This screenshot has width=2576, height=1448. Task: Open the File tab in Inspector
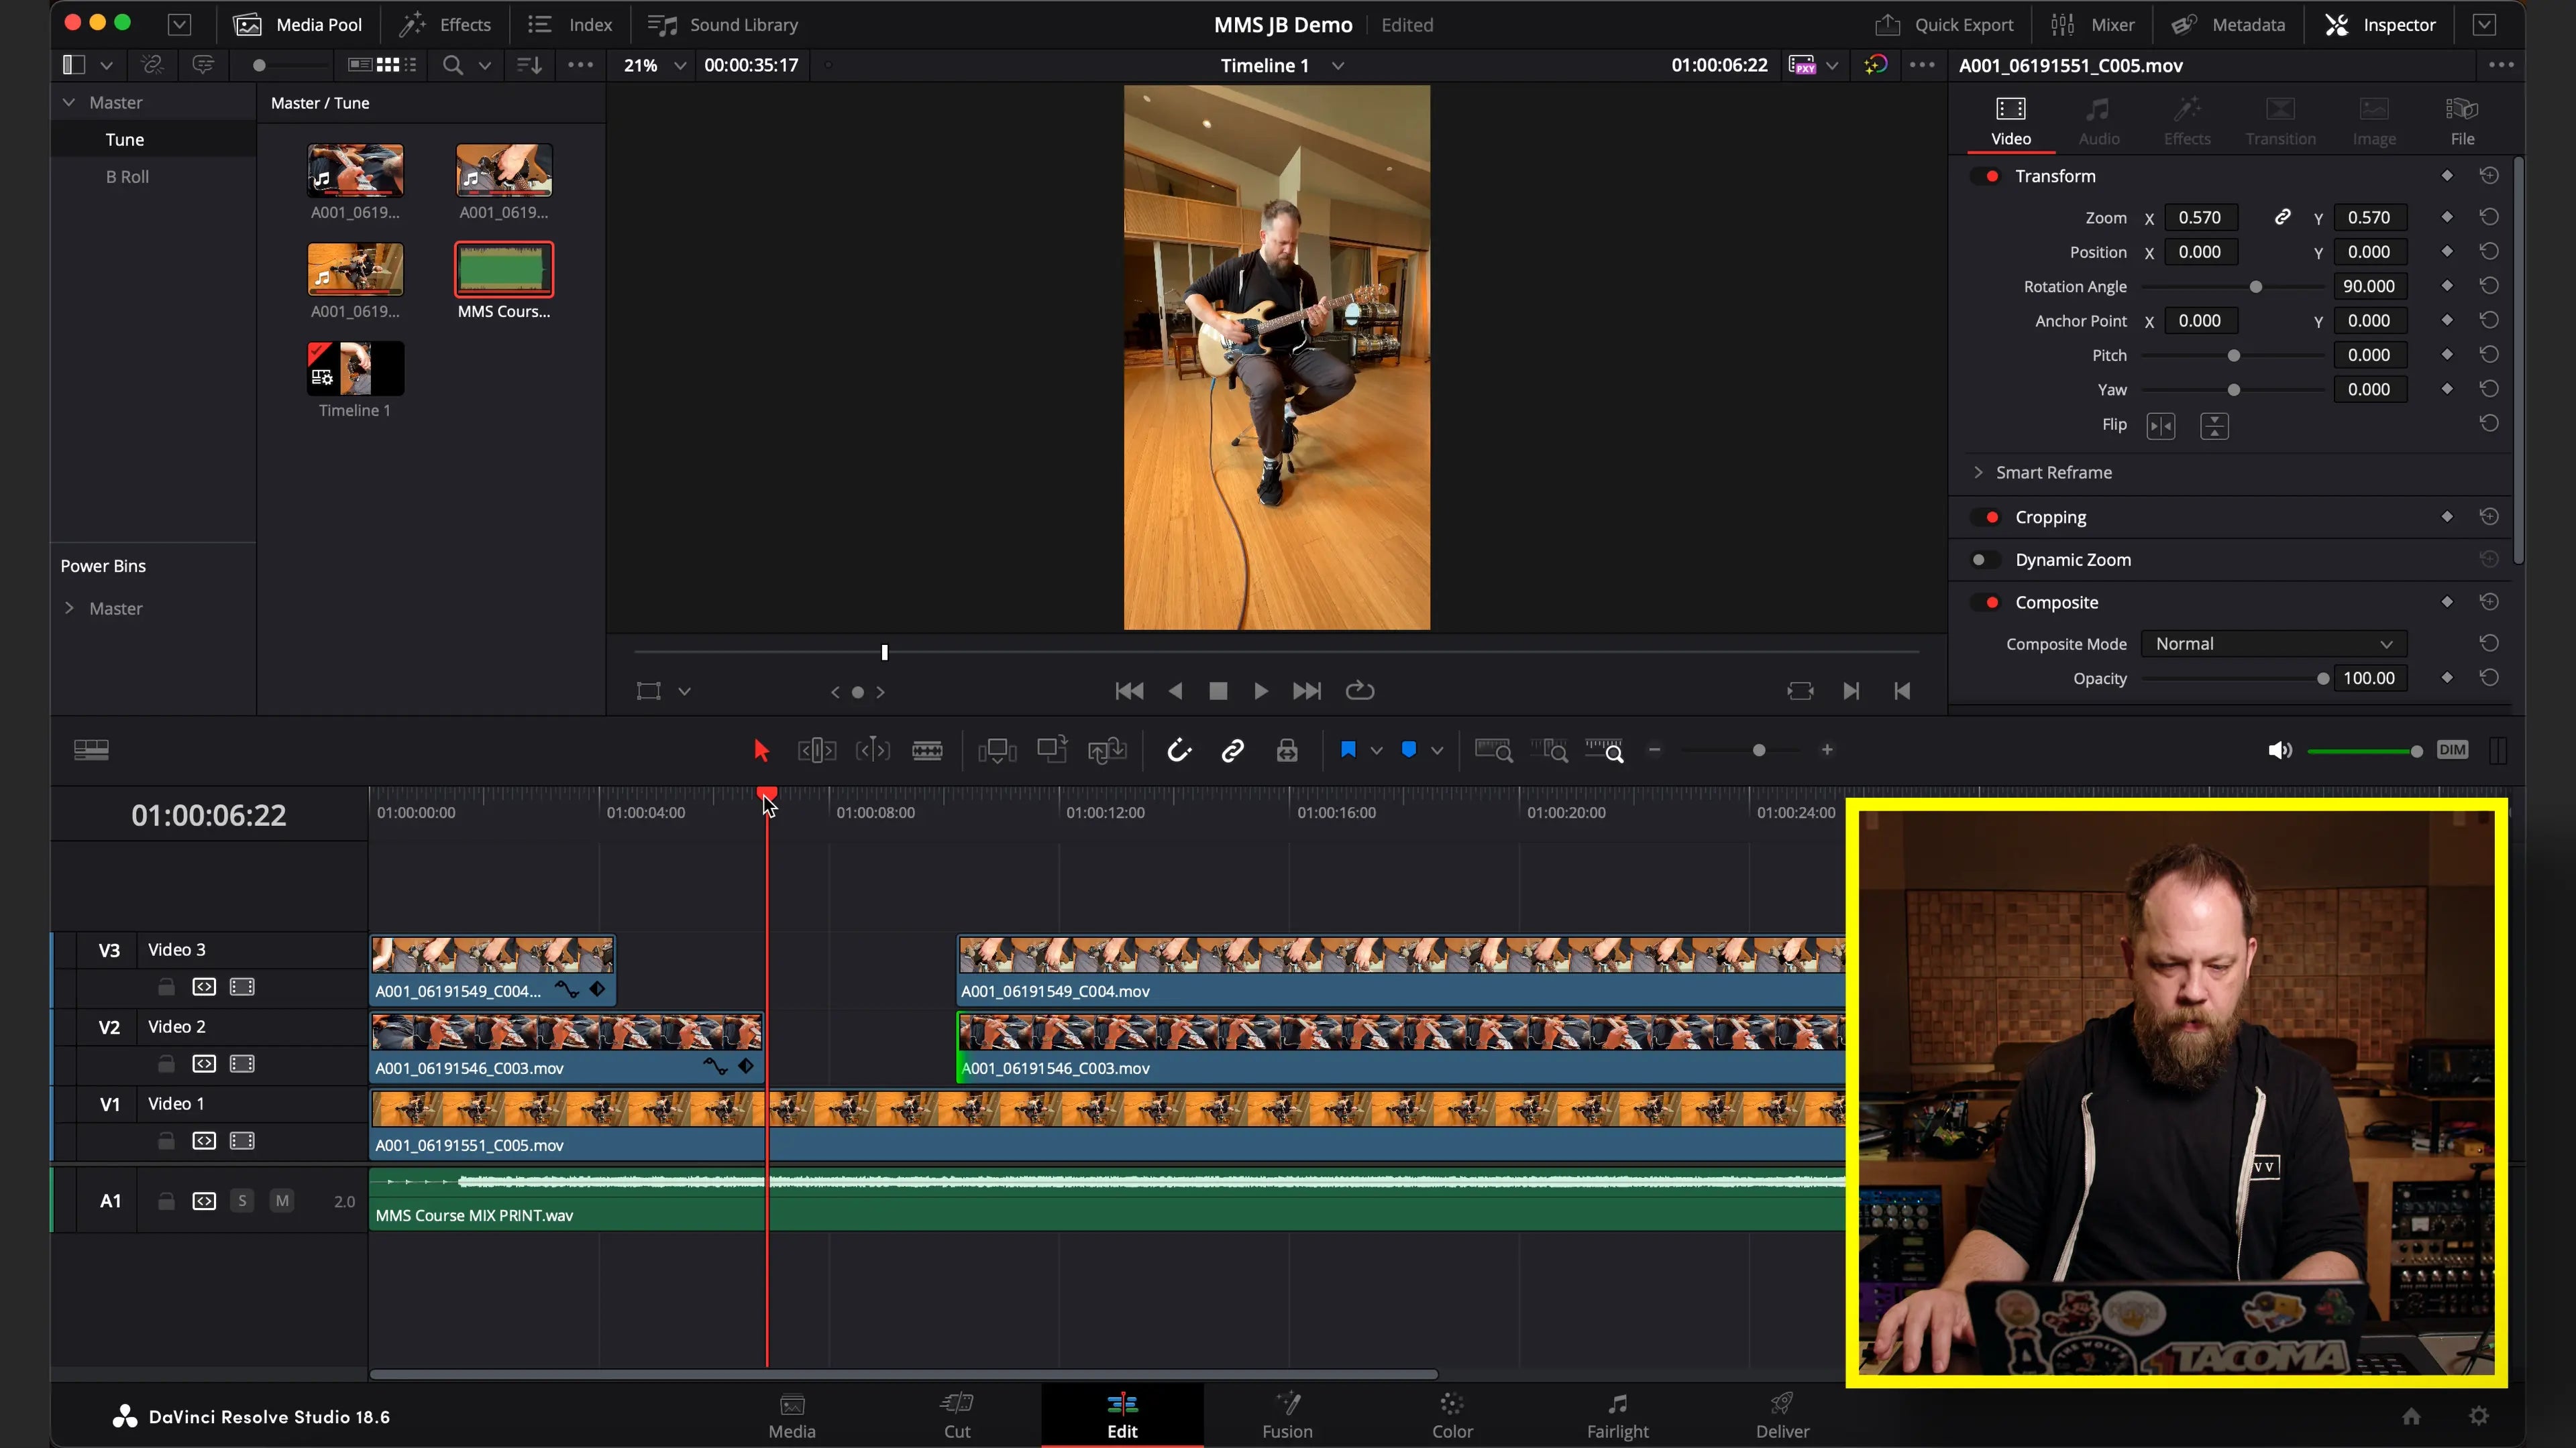pos(2461,121)
